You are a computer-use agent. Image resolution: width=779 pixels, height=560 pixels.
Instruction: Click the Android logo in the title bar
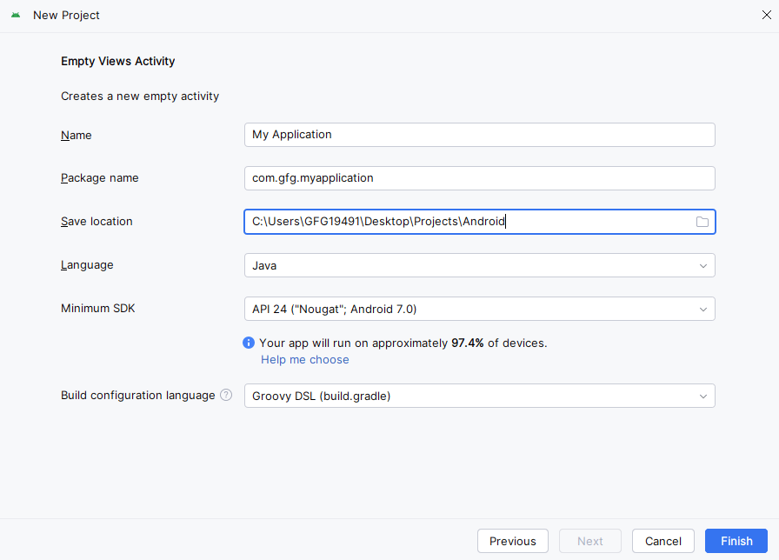[16, 15]
